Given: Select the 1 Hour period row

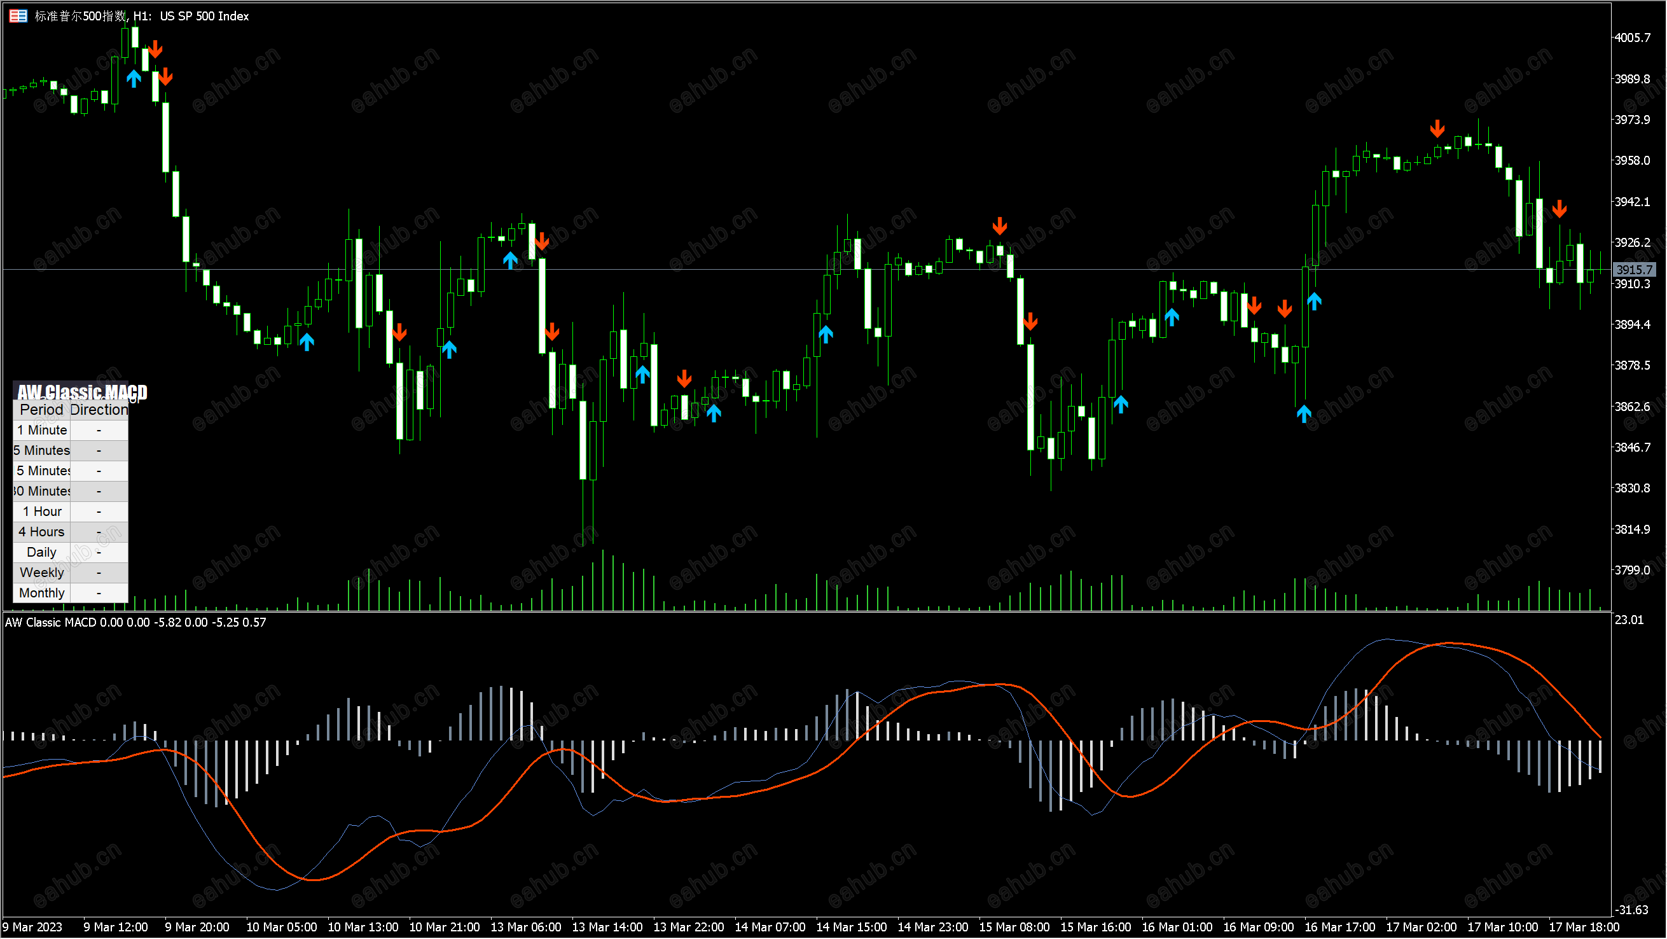Looking at the screenshot, I should pos(43,512).
